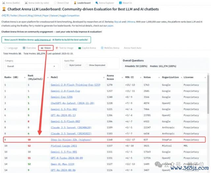
Task: Open the Arena (side-by-side) tab
Action: [37, 3]
